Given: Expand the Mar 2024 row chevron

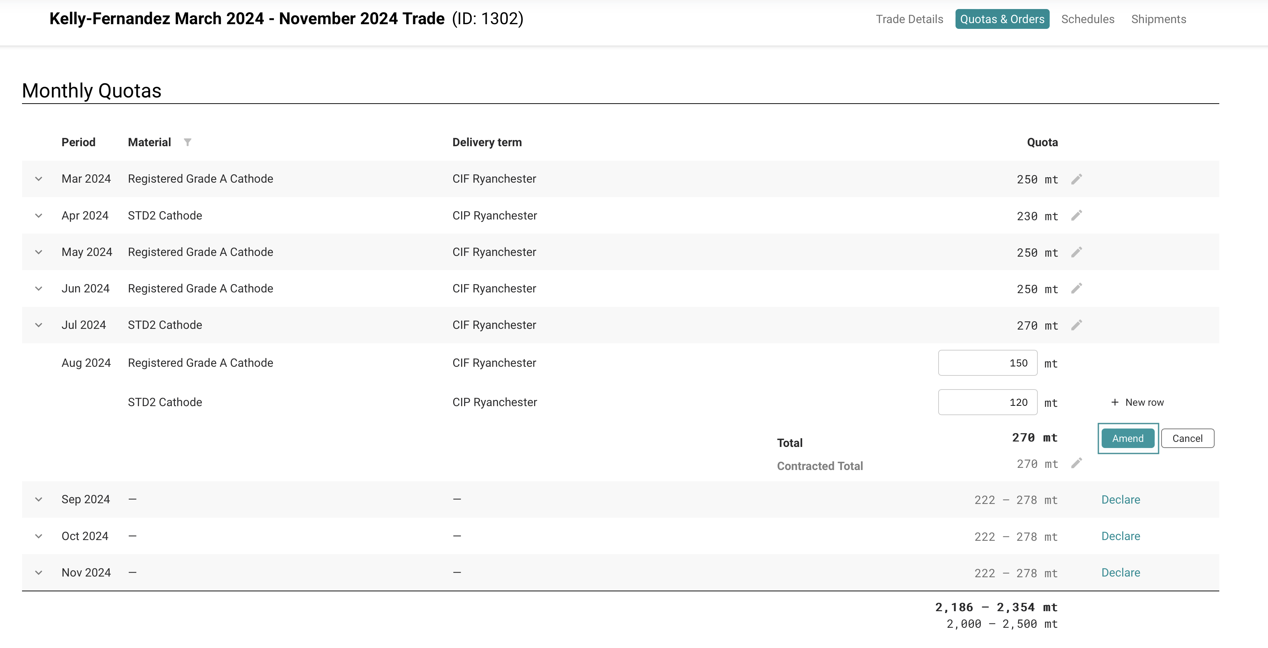Looking at the screenshot, I should click(x=38, y=179).
